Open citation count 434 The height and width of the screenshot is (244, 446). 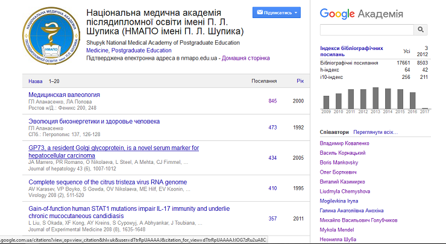pyautogui.click(x=272, y=158)
